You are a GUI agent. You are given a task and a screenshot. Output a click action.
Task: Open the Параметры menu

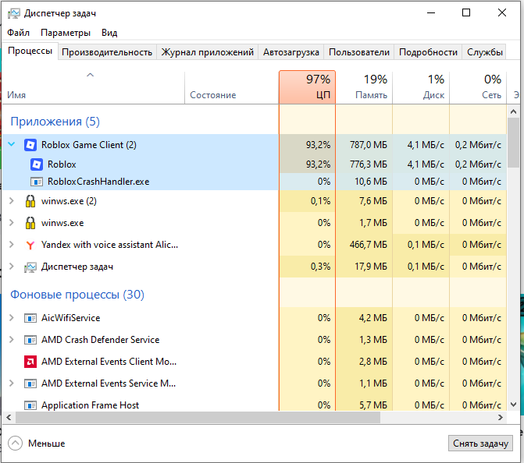[66, 33]
